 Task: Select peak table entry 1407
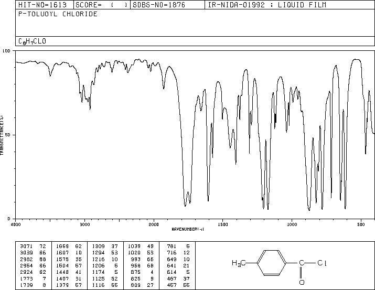62,278
